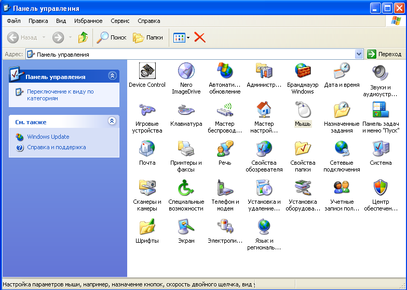Open the Сканеры и камеры icon
This screenshot has height=290, width=407.
(147, 188)
